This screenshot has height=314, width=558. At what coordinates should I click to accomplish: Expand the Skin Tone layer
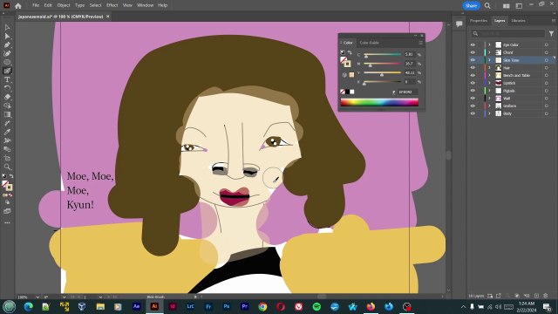[x=489, y=60]
